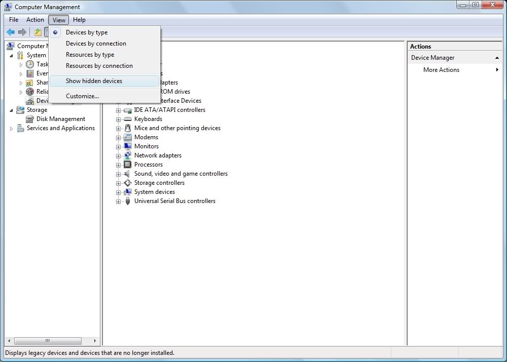The image size is (507, 362).
Task: Click the Back arrow toolbar icon
Action: tap(11, 32)
